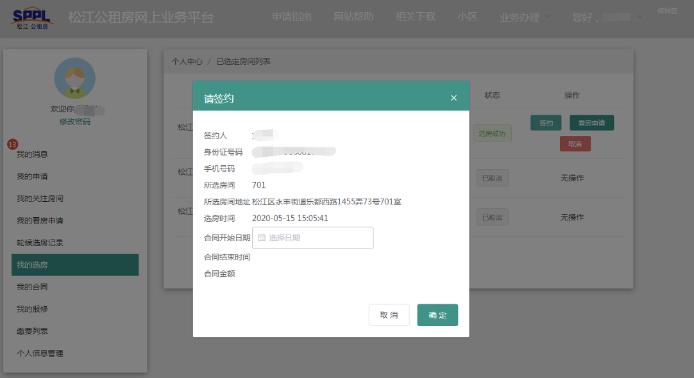The image size is (694, 378).
Task: Click the user avatar picture
Action: (74, 78)
